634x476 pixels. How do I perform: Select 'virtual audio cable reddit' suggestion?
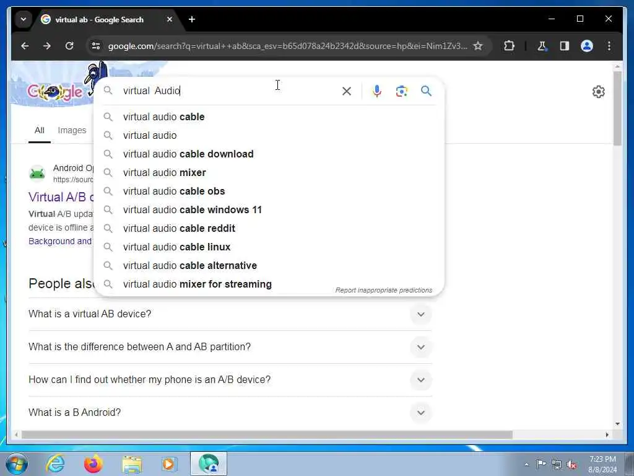[269, 229]
